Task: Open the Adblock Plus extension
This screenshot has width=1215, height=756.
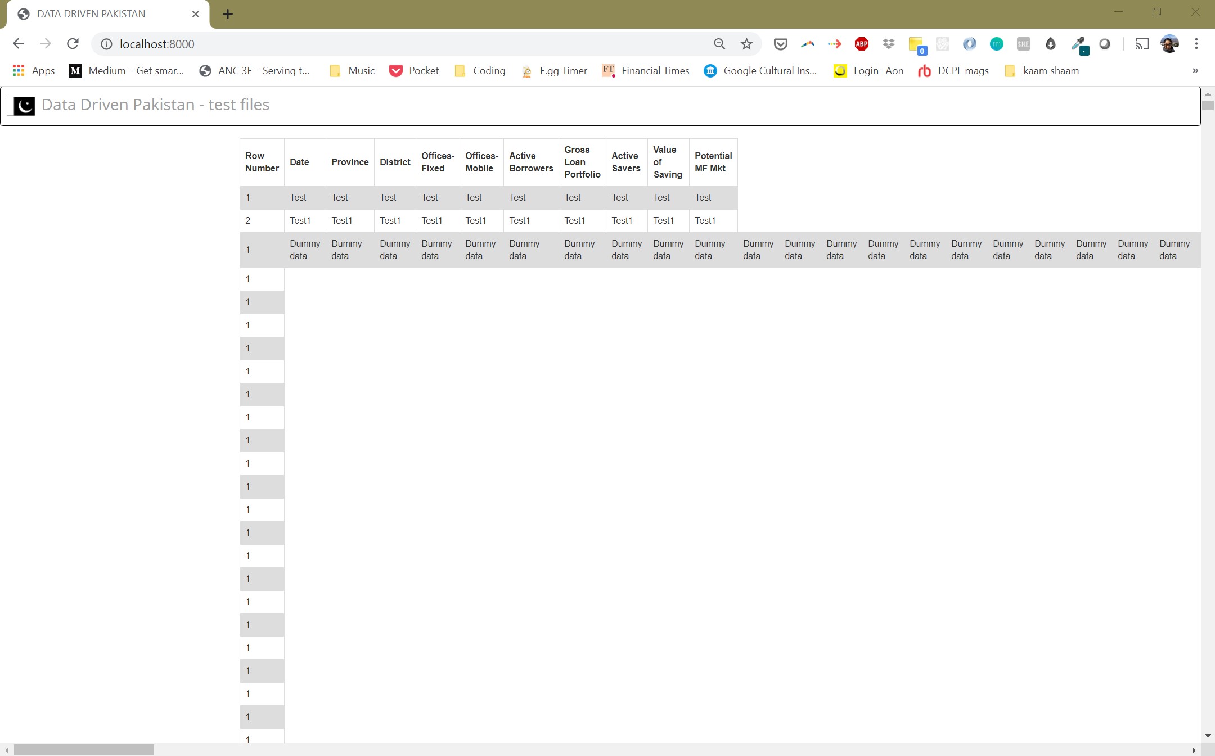Action: click(x=861, y=44)
